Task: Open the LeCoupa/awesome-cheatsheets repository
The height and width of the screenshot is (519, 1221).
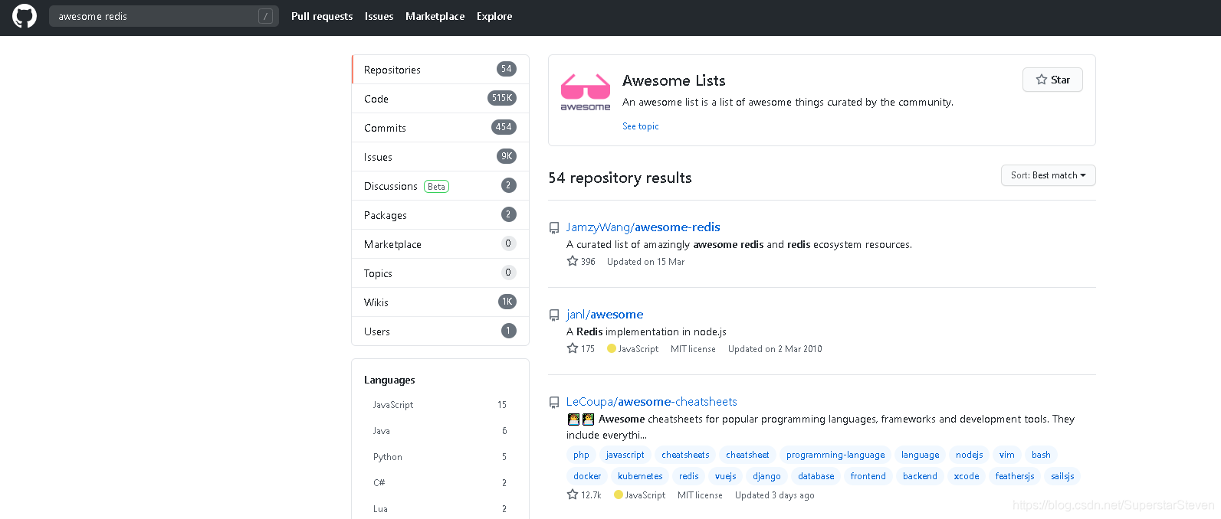Action: point(652,402)
